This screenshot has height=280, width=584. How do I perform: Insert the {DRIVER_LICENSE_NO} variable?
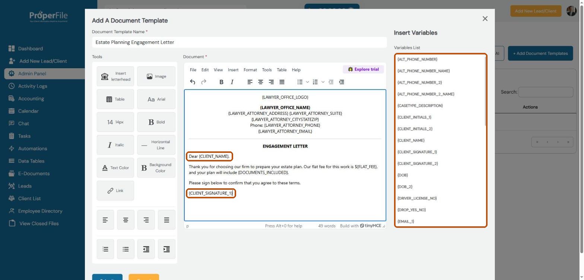tap(417, 198)
